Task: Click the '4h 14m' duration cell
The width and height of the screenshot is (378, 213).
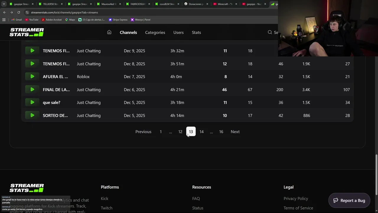Action: click(177, 115)
